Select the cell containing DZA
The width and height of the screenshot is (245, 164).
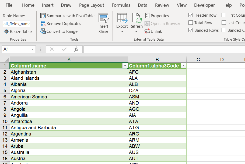[157, 91]
